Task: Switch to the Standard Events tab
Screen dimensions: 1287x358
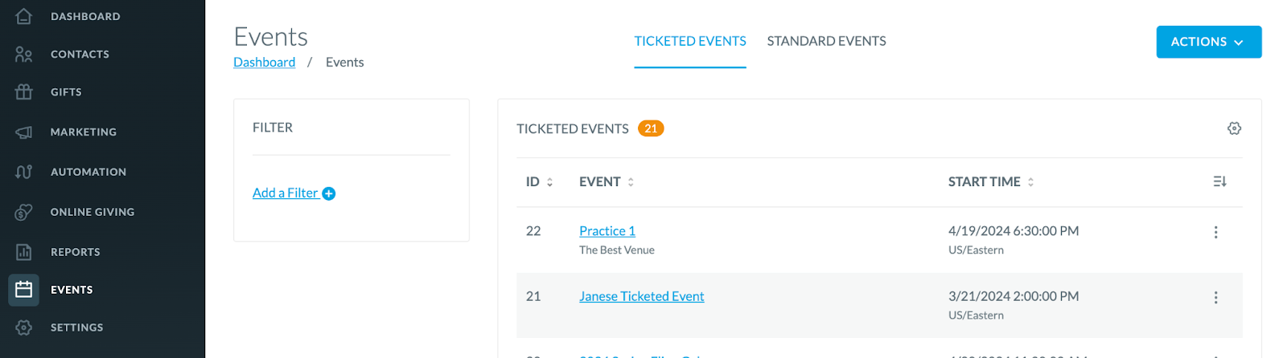Action: click(826, 41)
